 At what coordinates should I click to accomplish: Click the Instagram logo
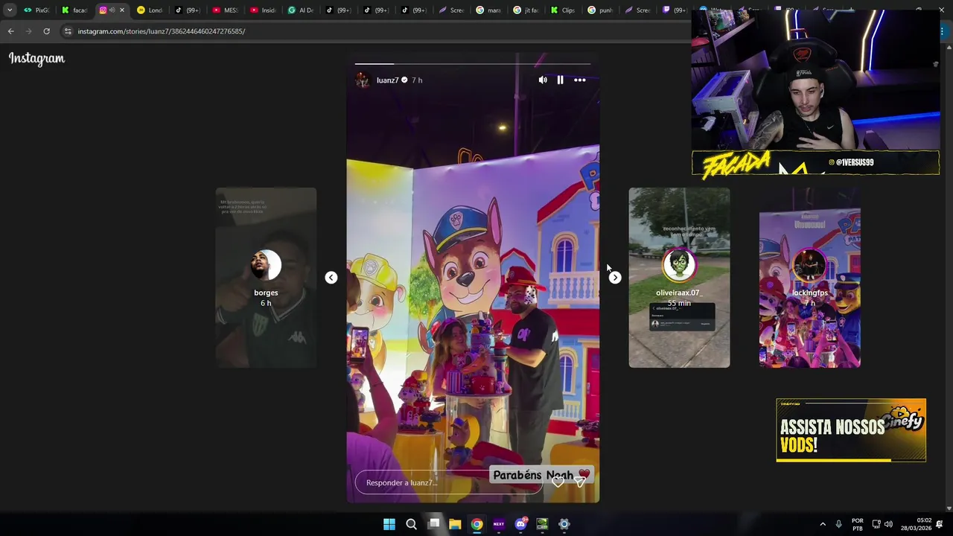36,59
